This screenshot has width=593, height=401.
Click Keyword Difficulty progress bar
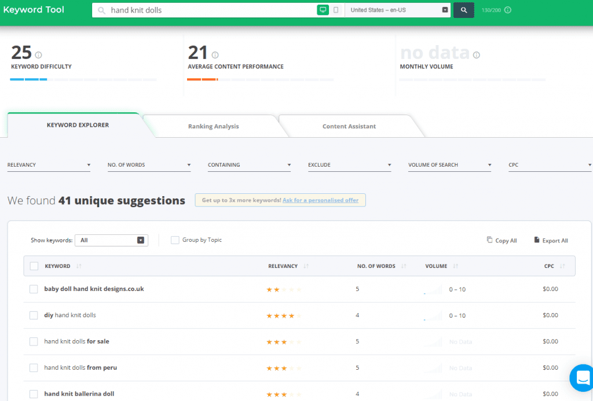click(x=83, y=79)
